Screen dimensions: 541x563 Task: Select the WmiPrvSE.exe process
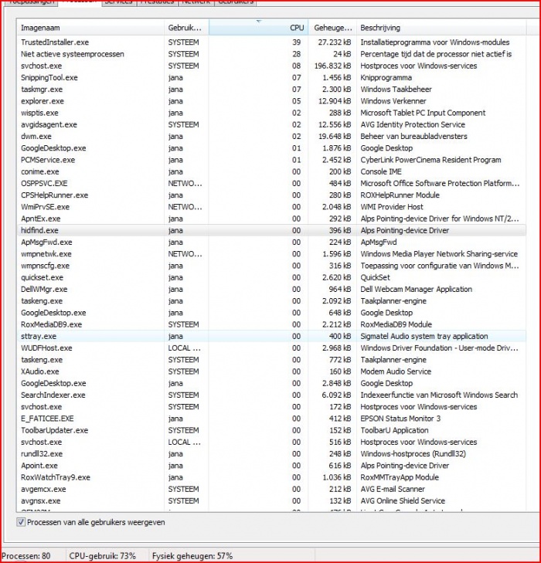click(271, 207)
